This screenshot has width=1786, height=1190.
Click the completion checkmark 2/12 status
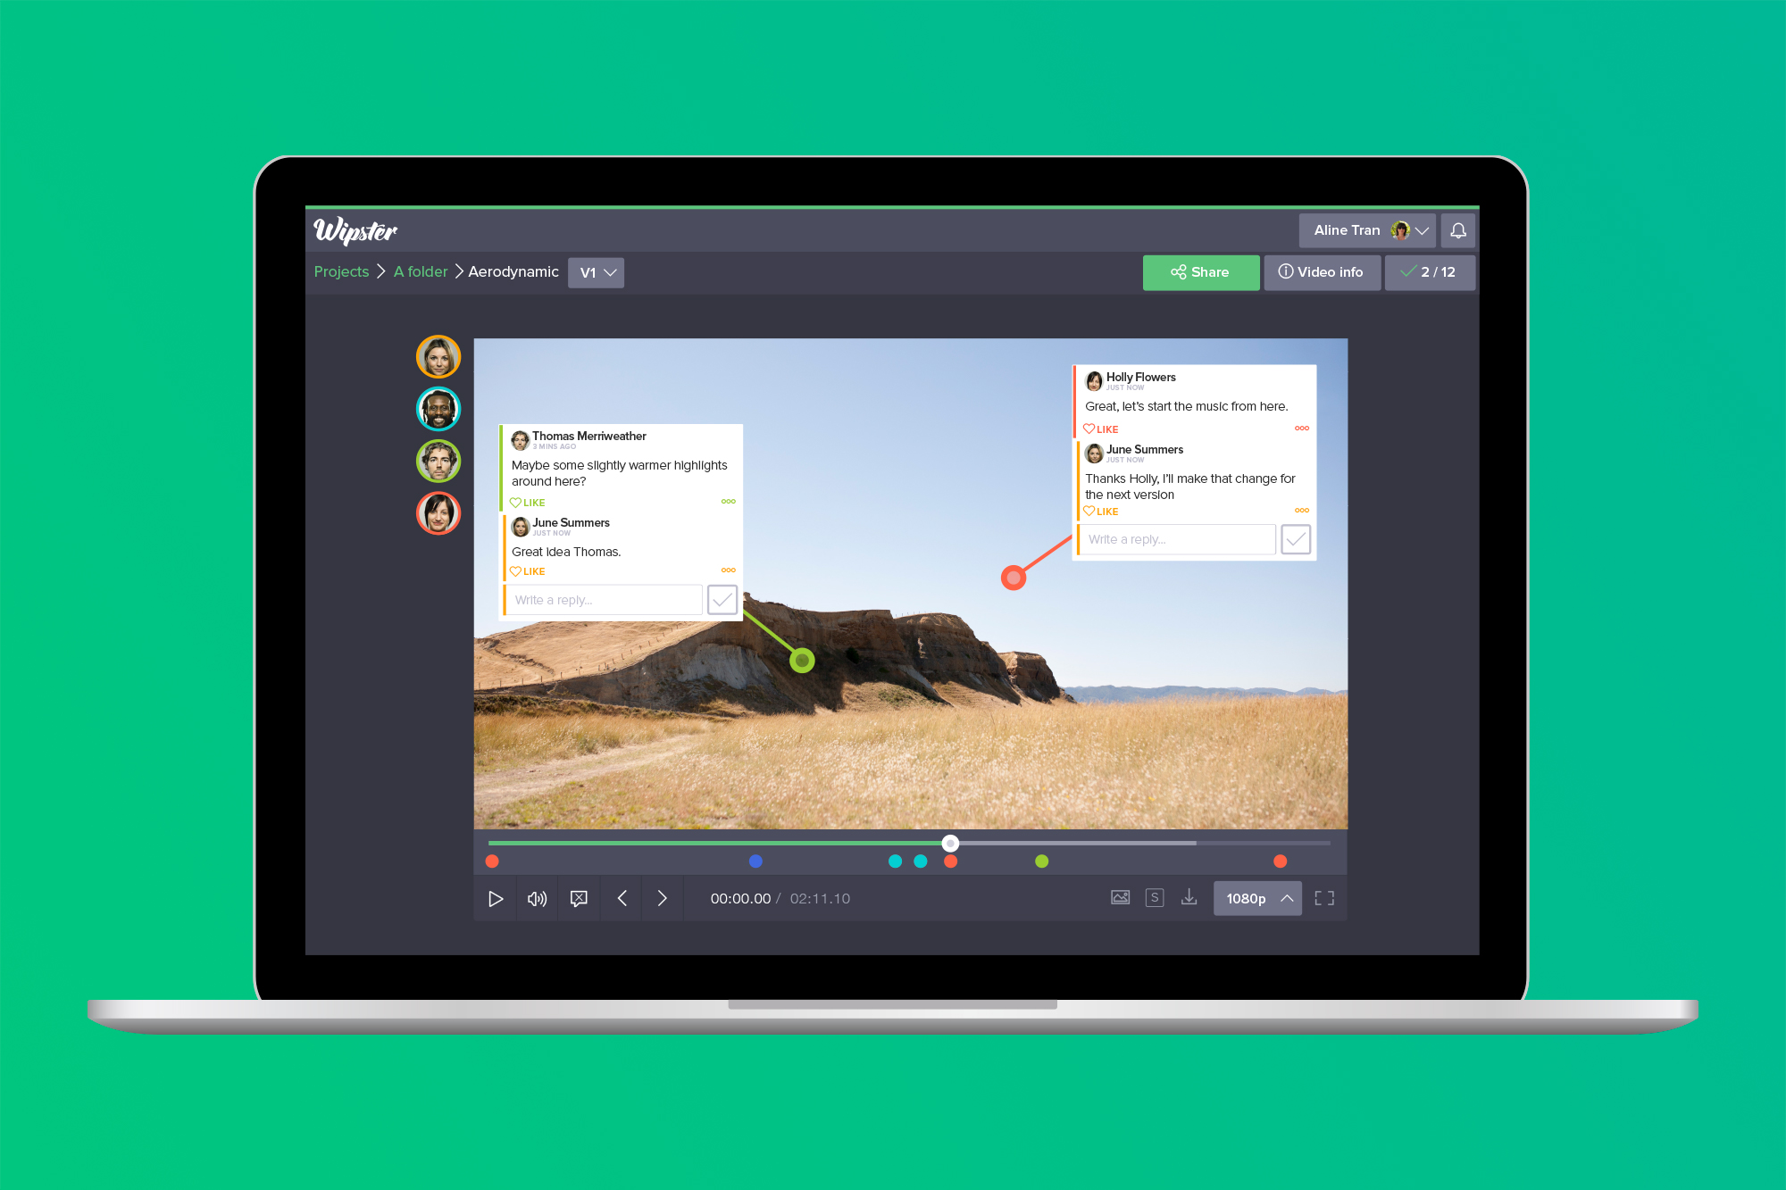(1426, 273)
